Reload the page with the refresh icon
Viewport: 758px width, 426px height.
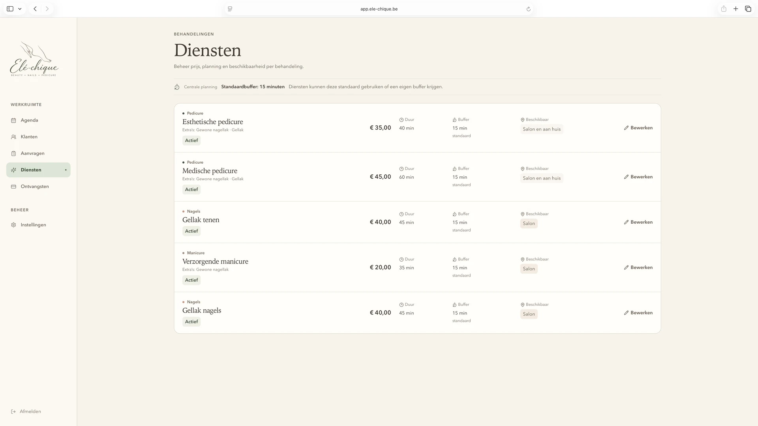[x=528, y=9]
